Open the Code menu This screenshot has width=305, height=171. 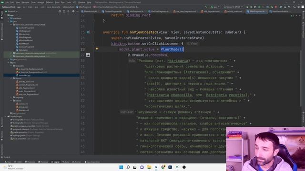click(x=33, y=2)
